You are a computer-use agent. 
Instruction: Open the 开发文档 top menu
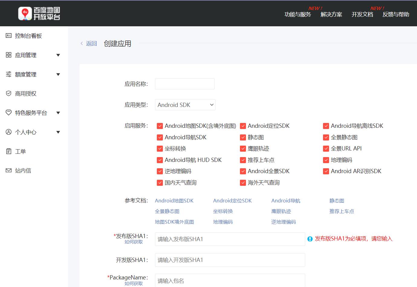(362, 15)
